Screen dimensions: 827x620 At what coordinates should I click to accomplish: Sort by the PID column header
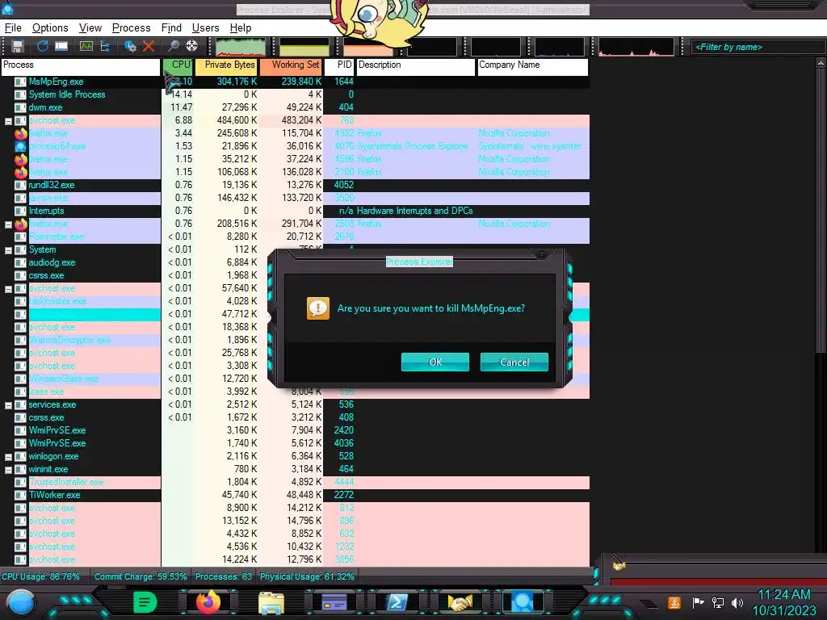coord(338,67)
